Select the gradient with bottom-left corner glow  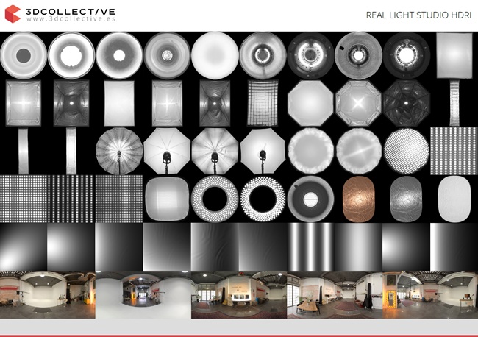pyautogui.click(x=24, y=246)
